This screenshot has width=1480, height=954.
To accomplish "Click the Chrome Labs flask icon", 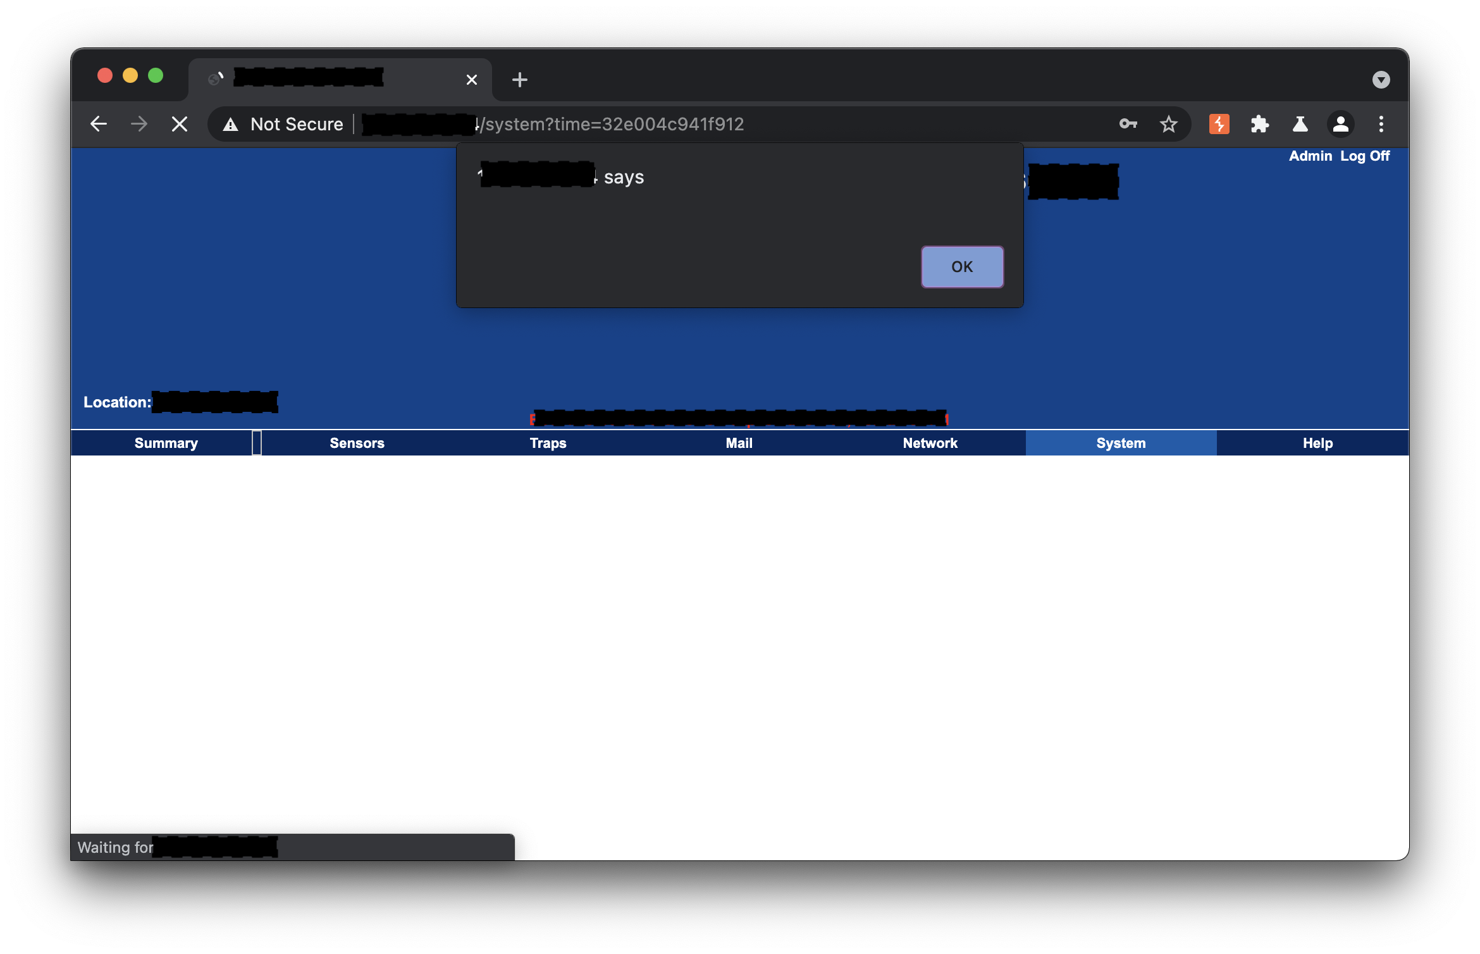I will point(1300,124).
